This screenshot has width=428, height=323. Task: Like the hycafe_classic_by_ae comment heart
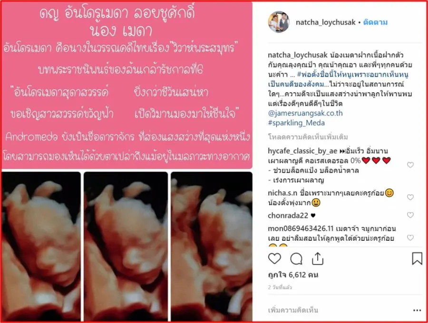pos(410,165)
